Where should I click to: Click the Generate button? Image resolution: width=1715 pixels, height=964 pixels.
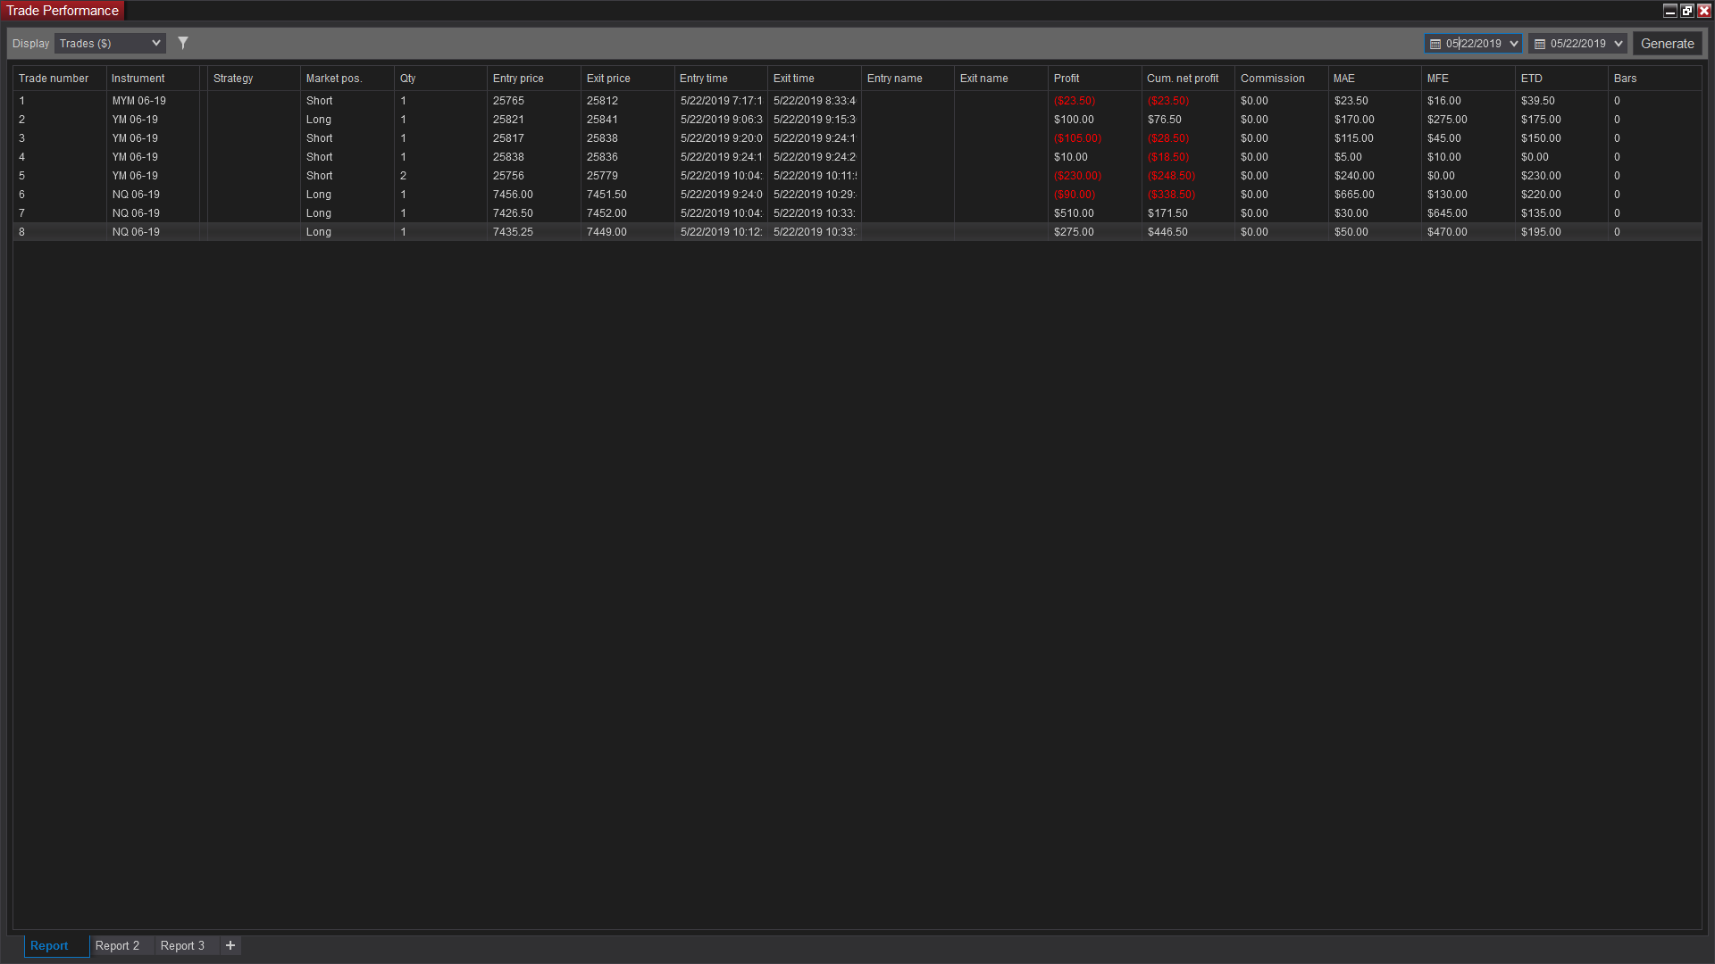(x=1667, y=44)
